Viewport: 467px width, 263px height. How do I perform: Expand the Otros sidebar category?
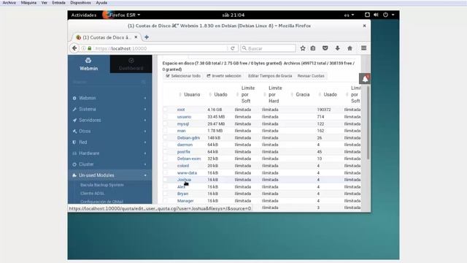tap(110, 131)
